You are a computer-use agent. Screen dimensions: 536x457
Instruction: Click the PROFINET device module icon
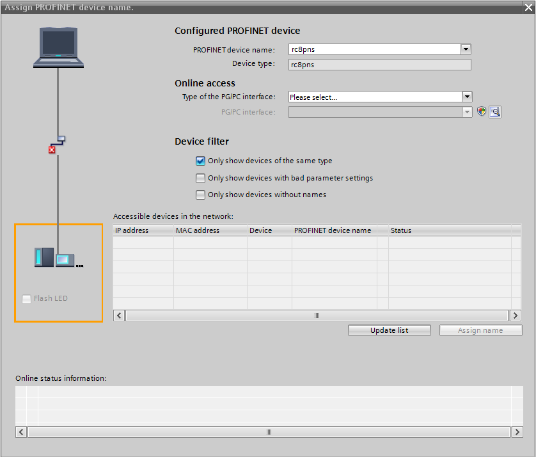pyautogui.click(x=55, y=258)
